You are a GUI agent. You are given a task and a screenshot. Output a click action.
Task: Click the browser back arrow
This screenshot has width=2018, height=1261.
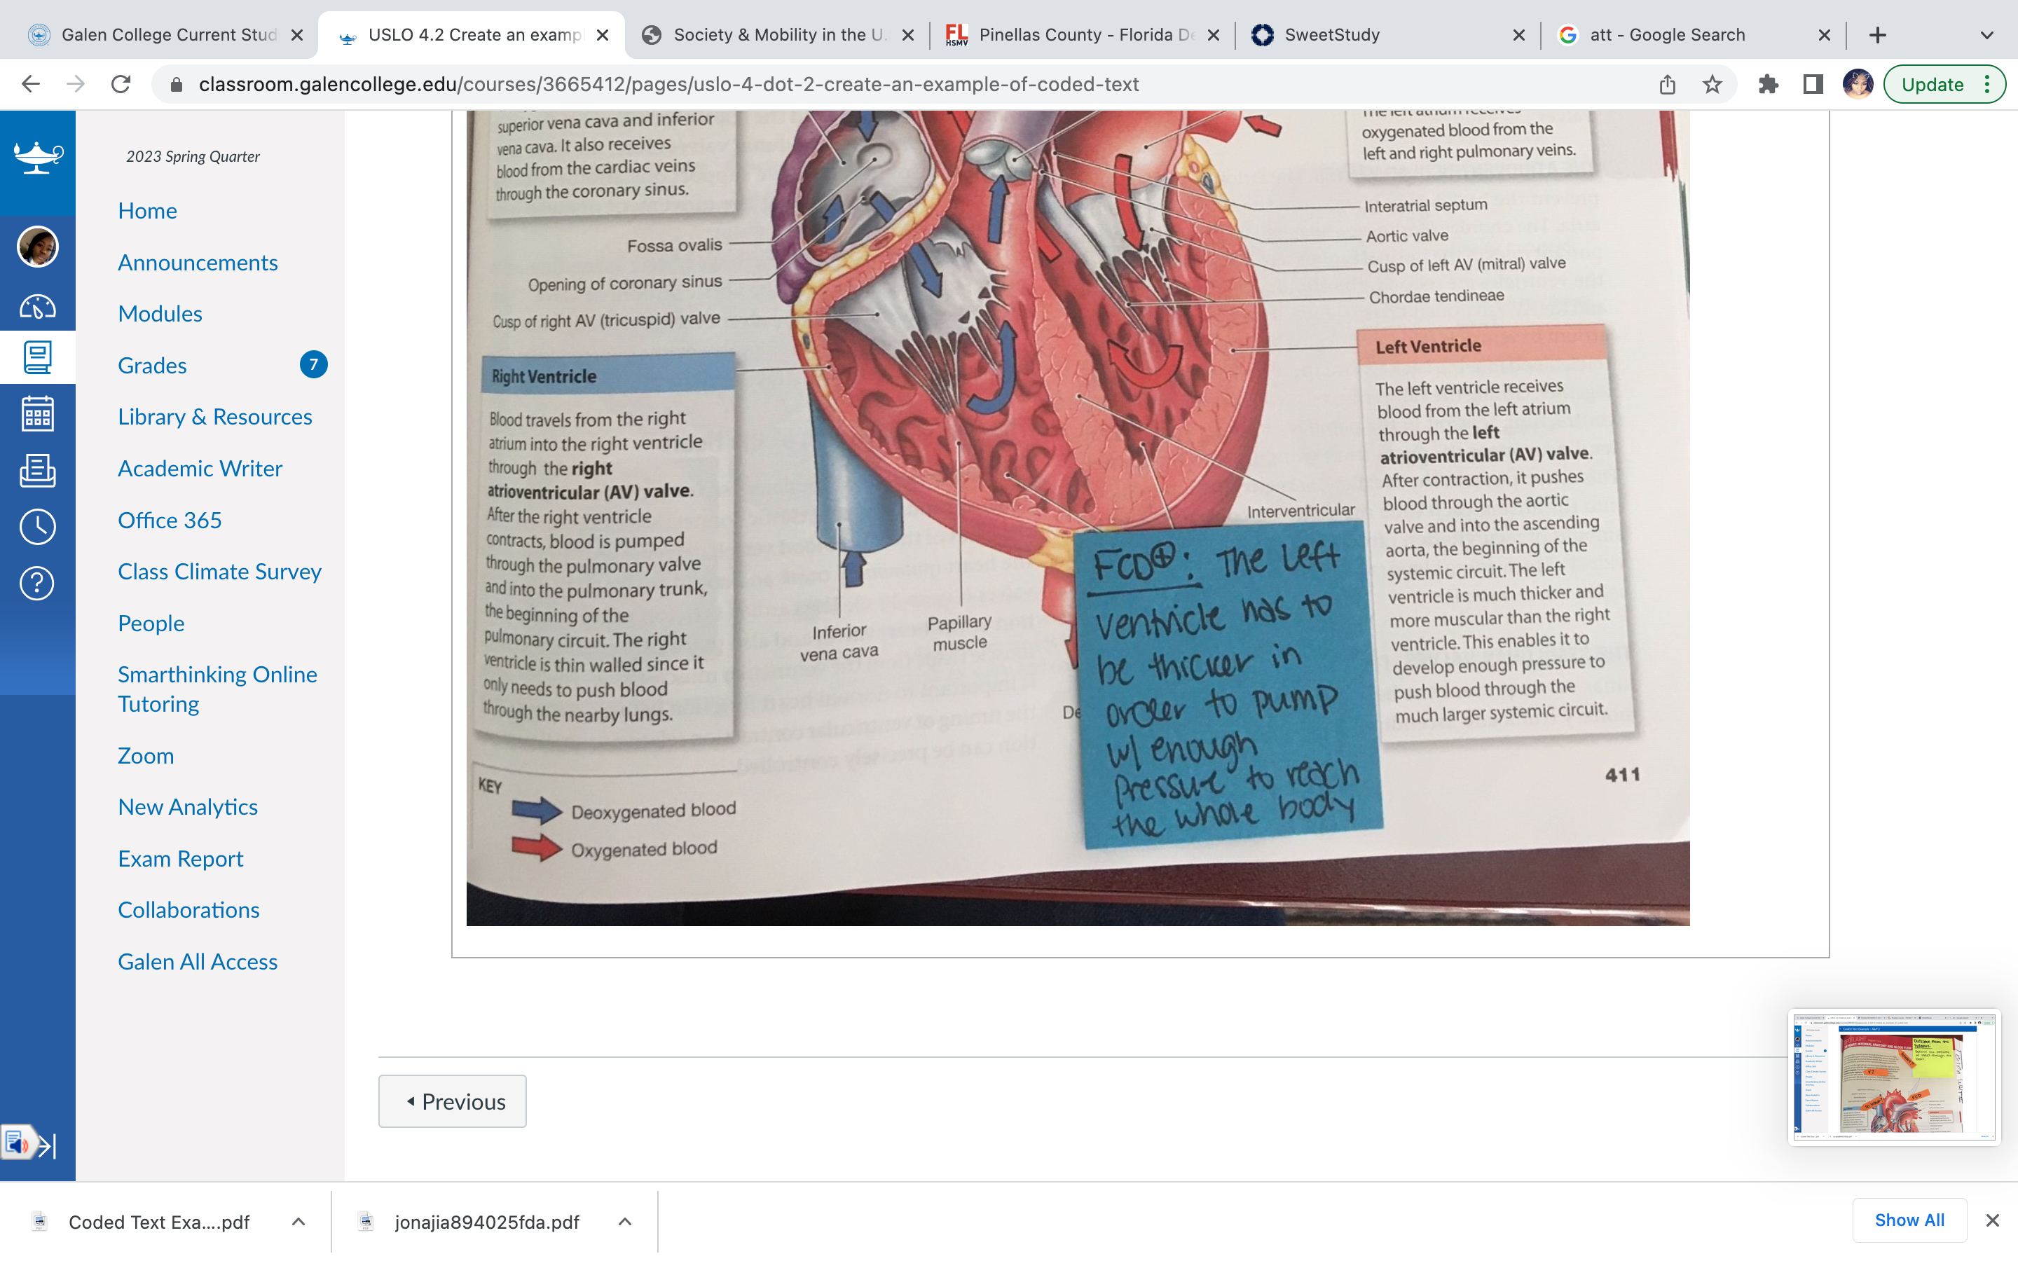pos(31,84)
